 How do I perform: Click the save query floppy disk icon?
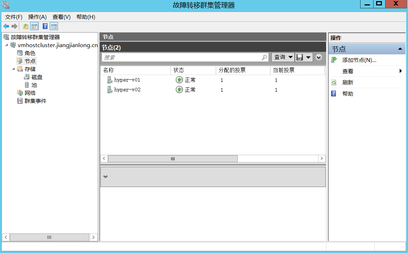tap(300, 57)
